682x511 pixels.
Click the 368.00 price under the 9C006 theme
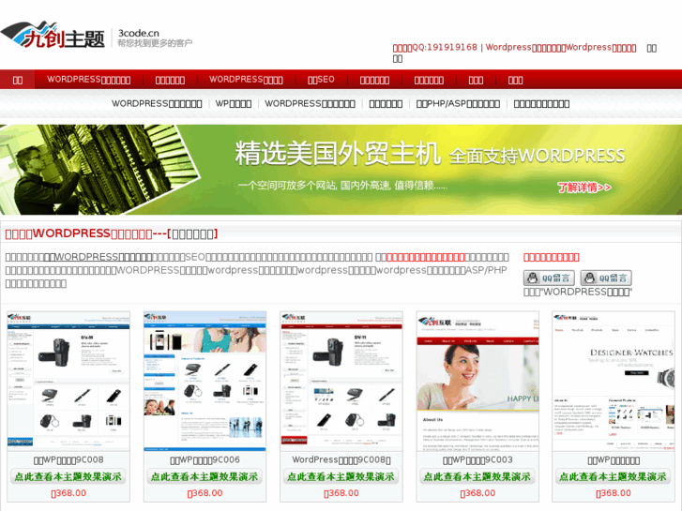click(x=205, y=493)
